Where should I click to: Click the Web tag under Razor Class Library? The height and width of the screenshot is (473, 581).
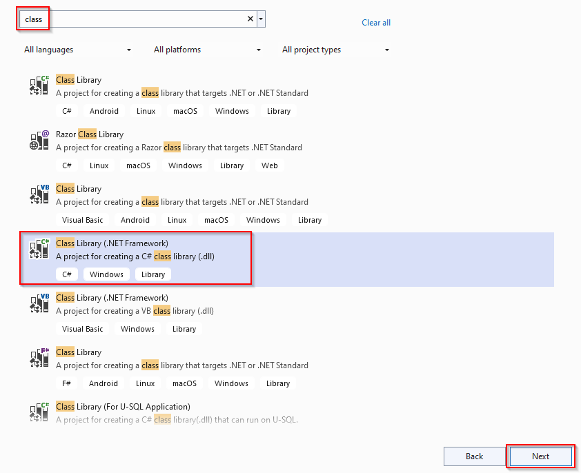[269, 165]
